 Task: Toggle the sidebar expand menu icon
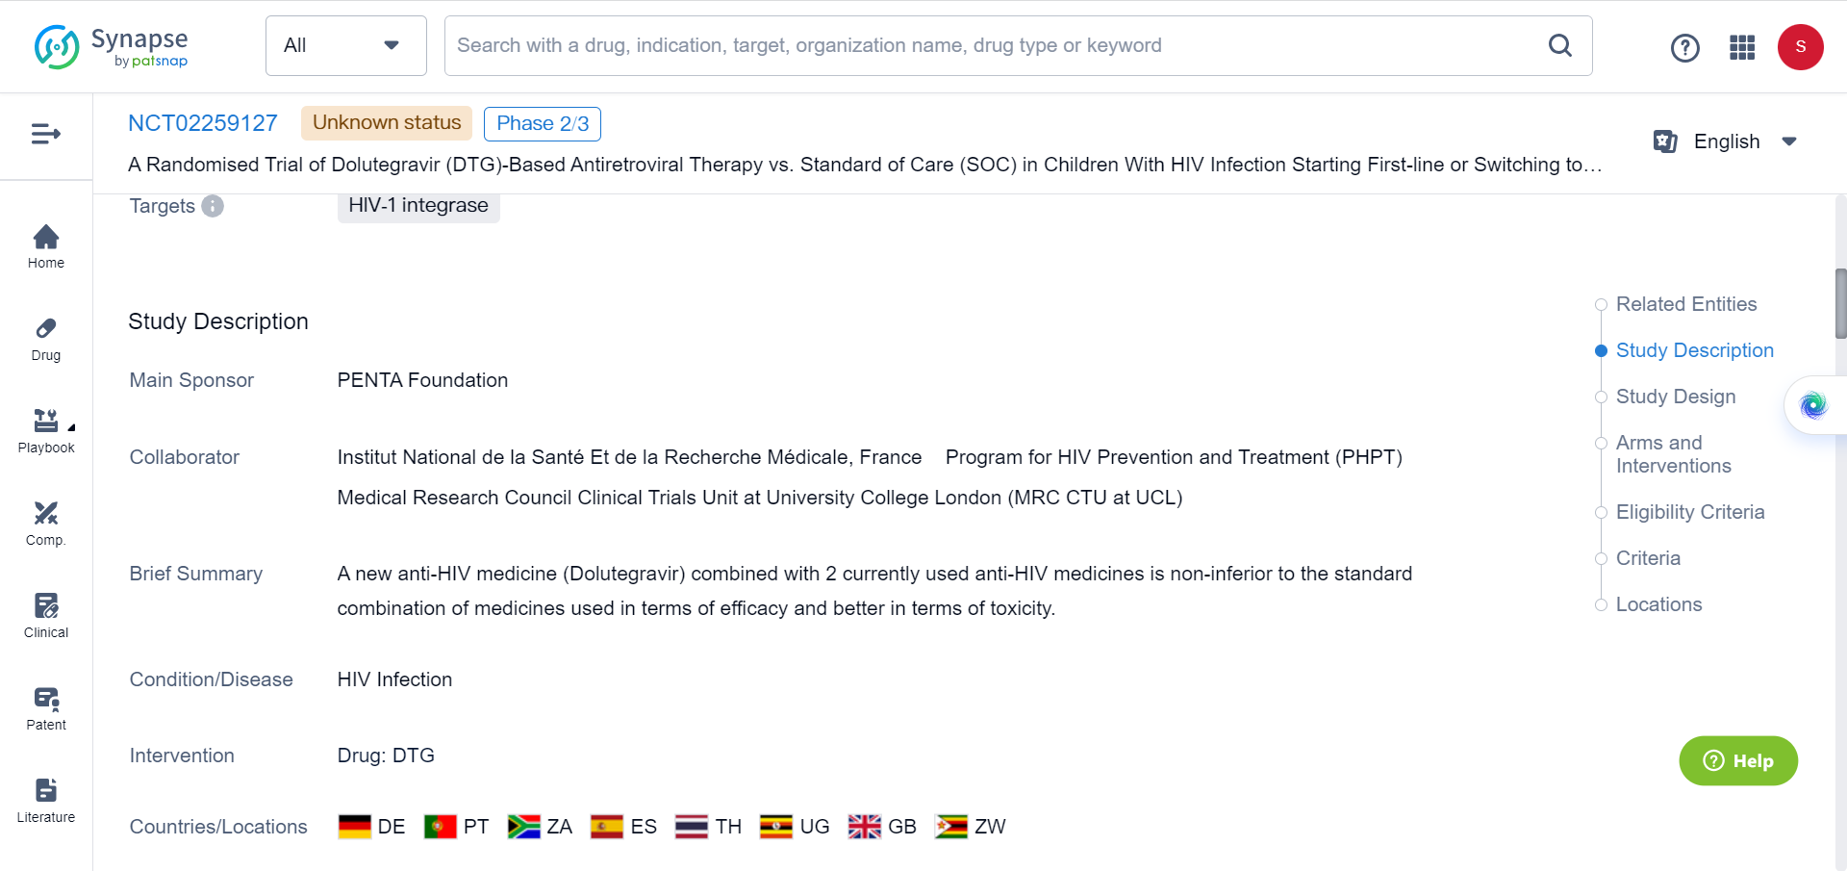[45, 134]
